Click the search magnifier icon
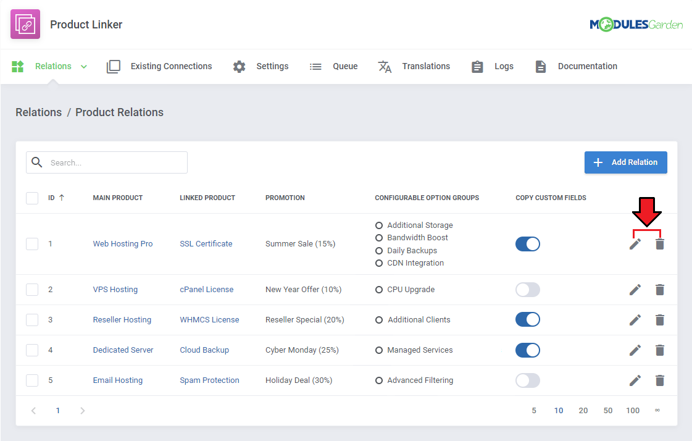The width and height of the screenshot is (692, 441). coord(37,162)
